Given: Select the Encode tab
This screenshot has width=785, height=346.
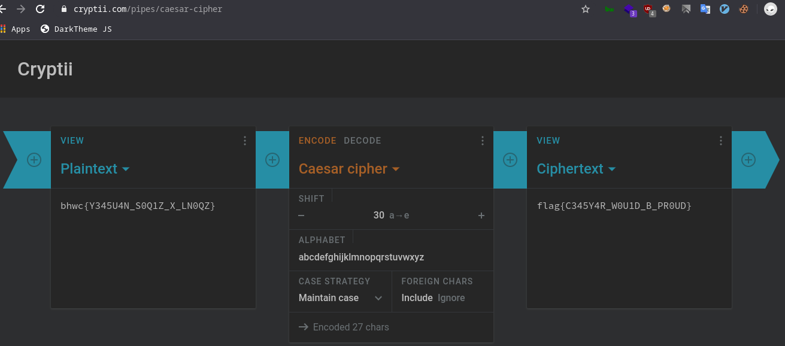Looking at the screenshot, I should pos(317,141).
